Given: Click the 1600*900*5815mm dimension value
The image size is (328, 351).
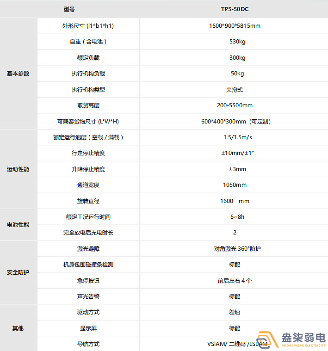Looking at the screenshot, I should tap(235, 26).
